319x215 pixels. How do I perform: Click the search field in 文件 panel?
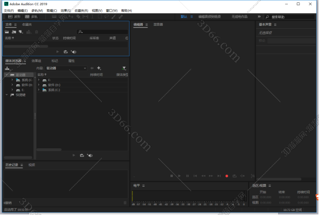pyautogui.click(x=102, y=32)
